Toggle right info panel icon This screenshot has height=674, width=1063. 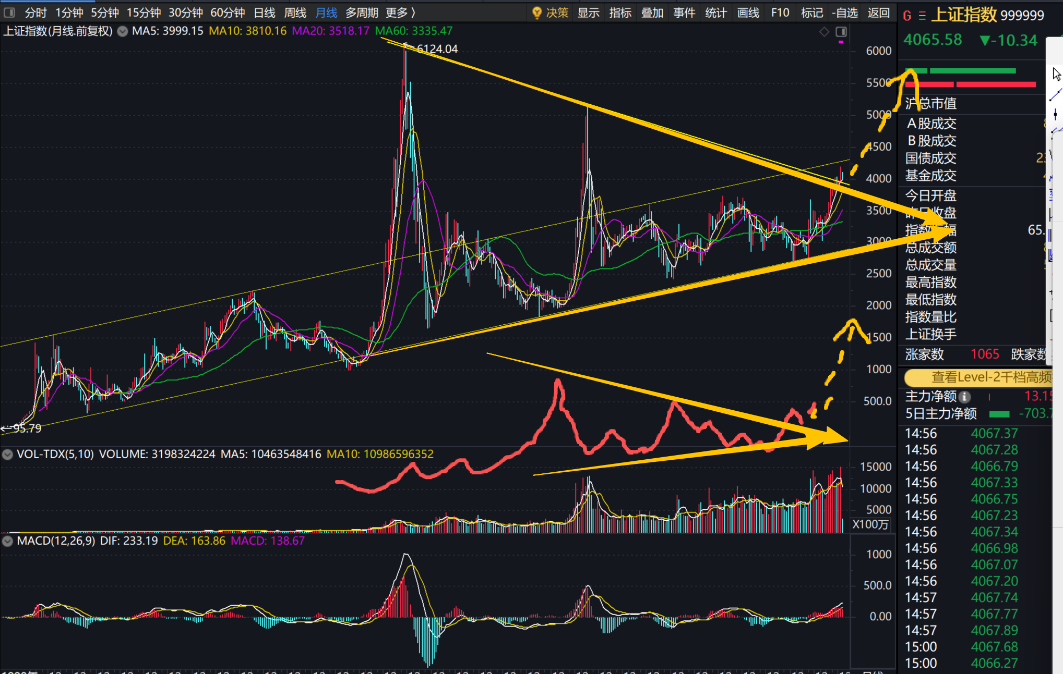(x=841, y=32)
